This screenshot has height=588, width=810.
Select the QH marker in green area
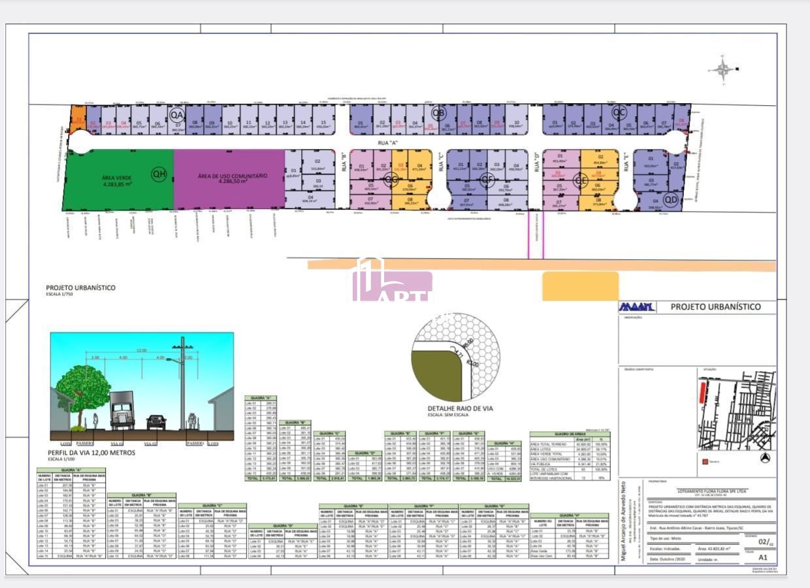pyautogui.click(x=159, y=174)
